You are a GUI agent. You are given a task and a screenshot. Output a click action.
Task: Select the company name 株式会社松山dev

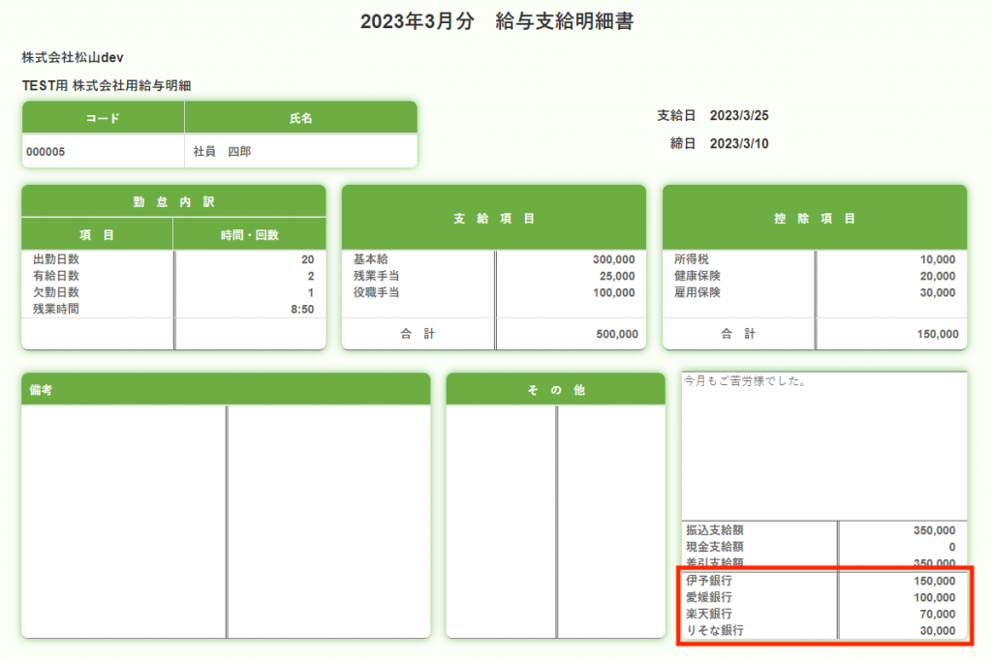point(73,57)
